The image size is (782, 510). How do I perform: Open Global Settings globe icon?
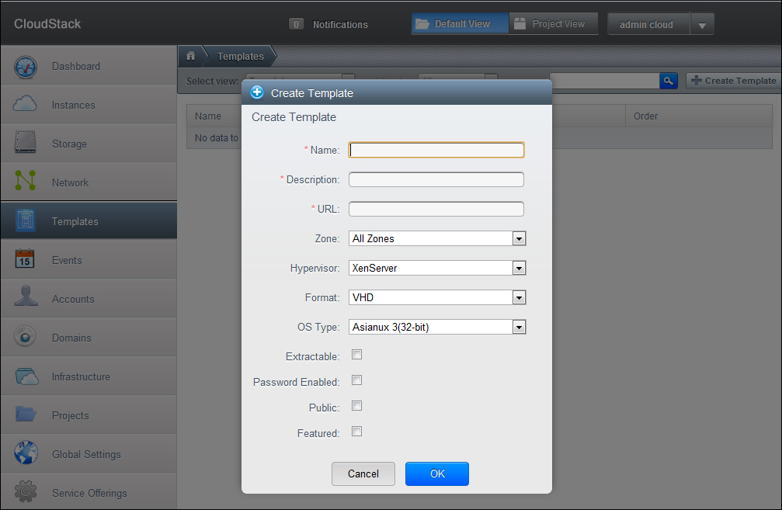(x=26, y=454)
